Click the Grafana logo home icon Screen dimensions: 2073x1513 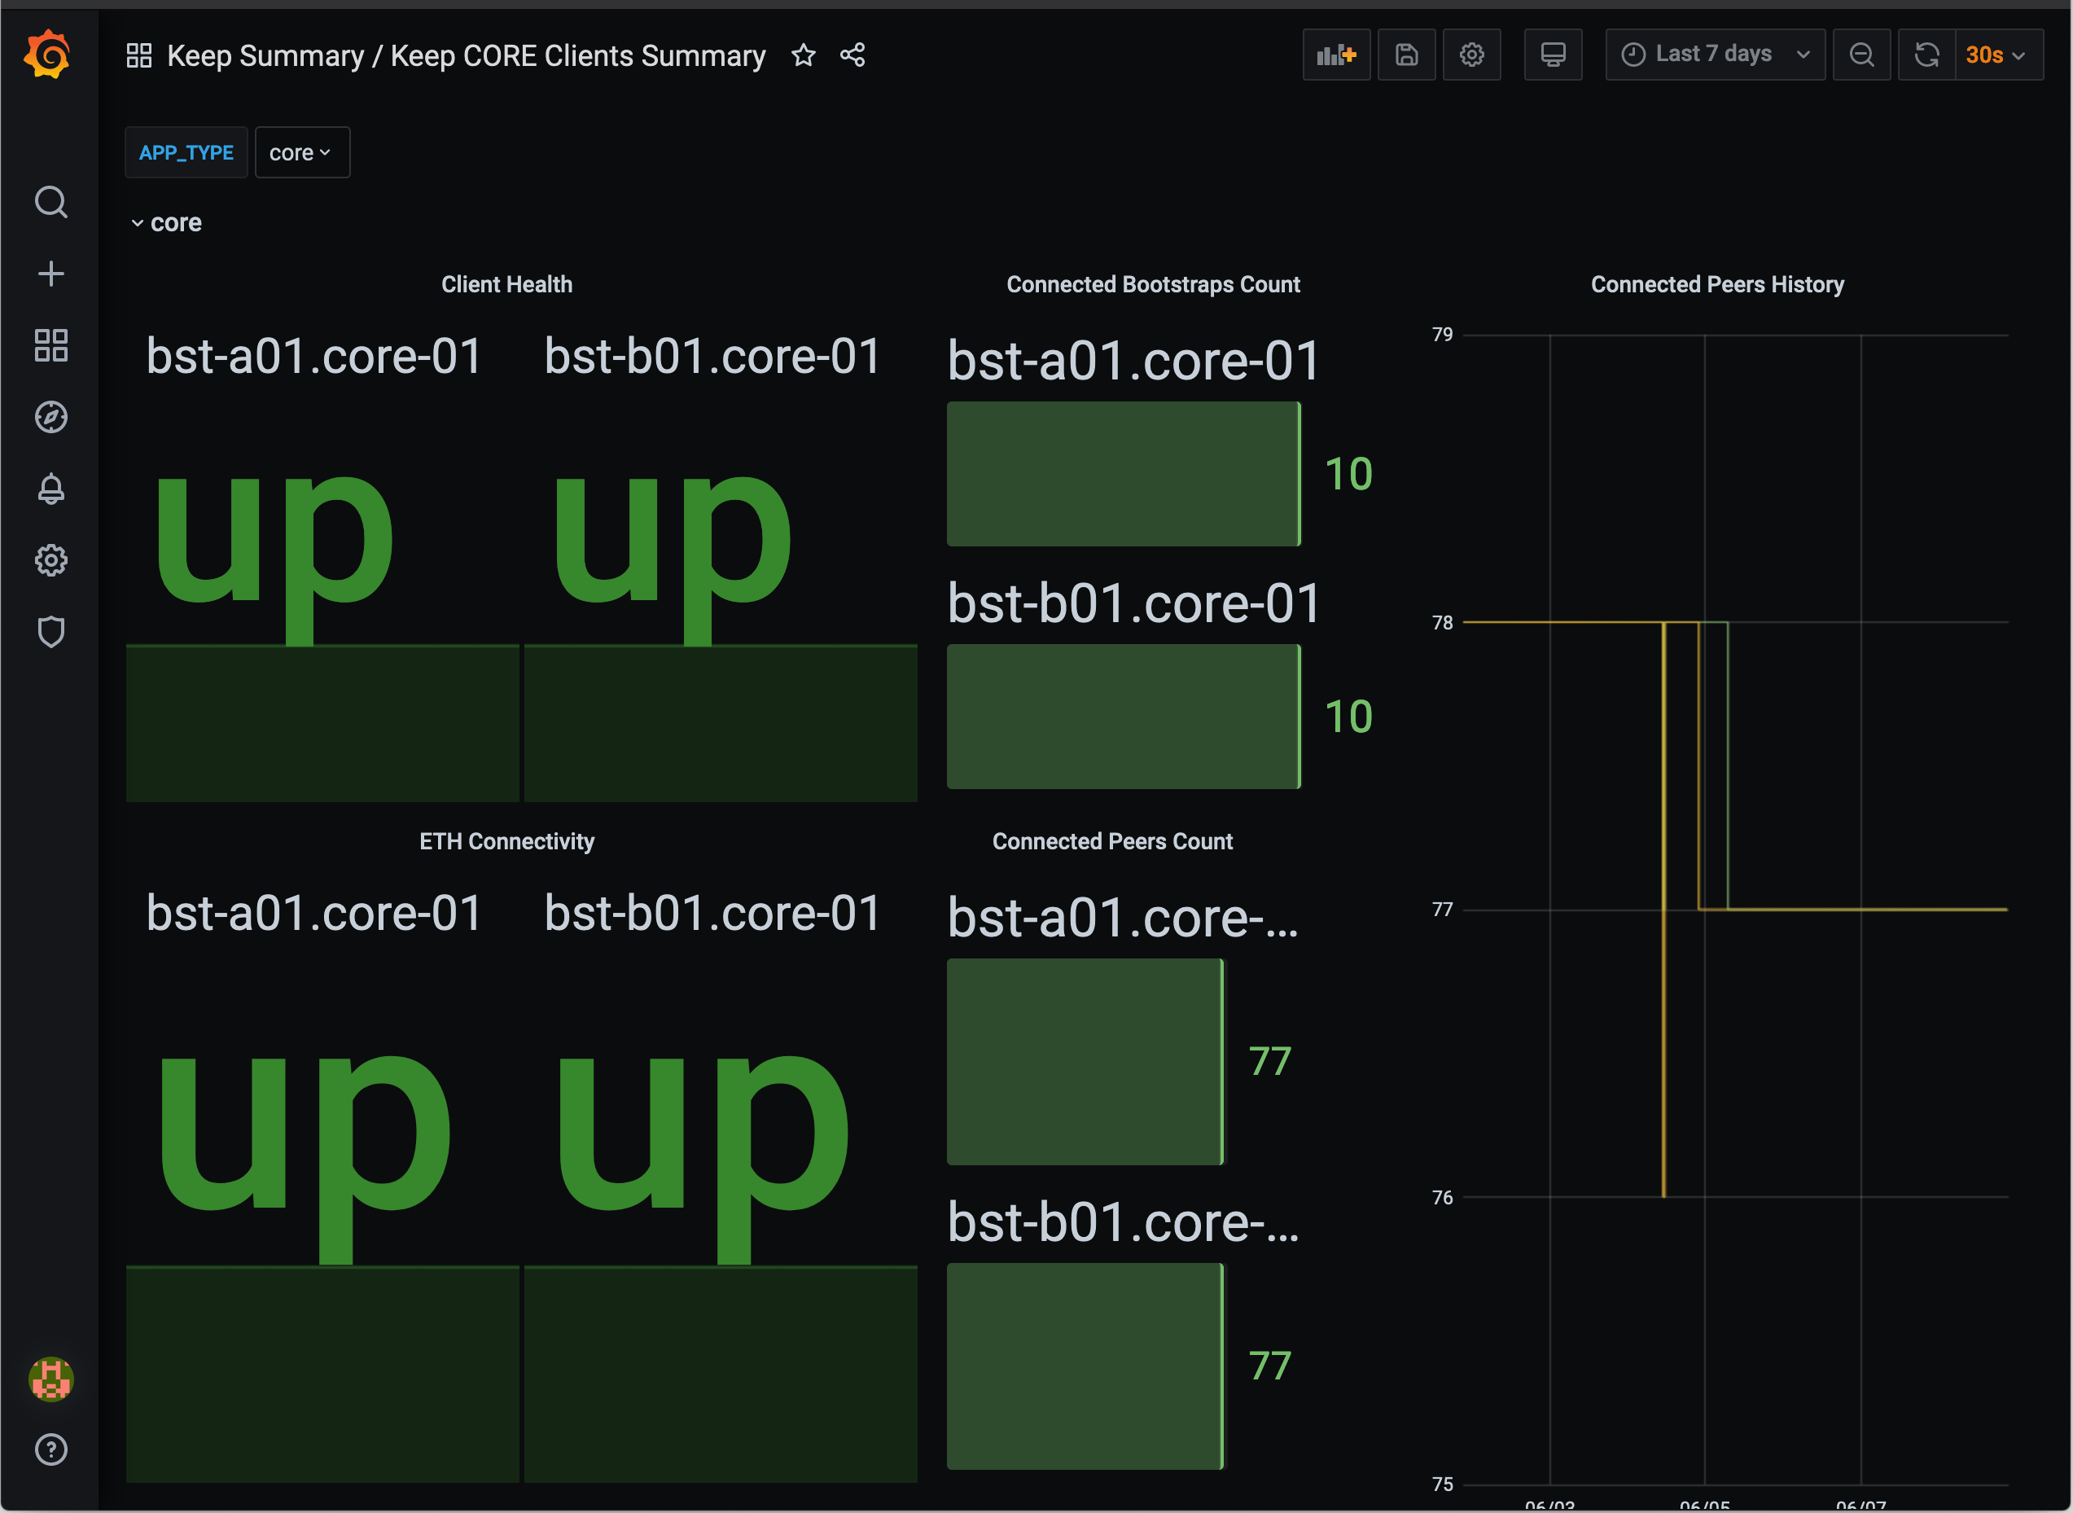(x=47, y=55)
